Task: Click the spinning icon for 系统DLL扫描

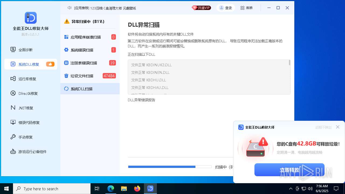Action: click(x=66, y=89)
